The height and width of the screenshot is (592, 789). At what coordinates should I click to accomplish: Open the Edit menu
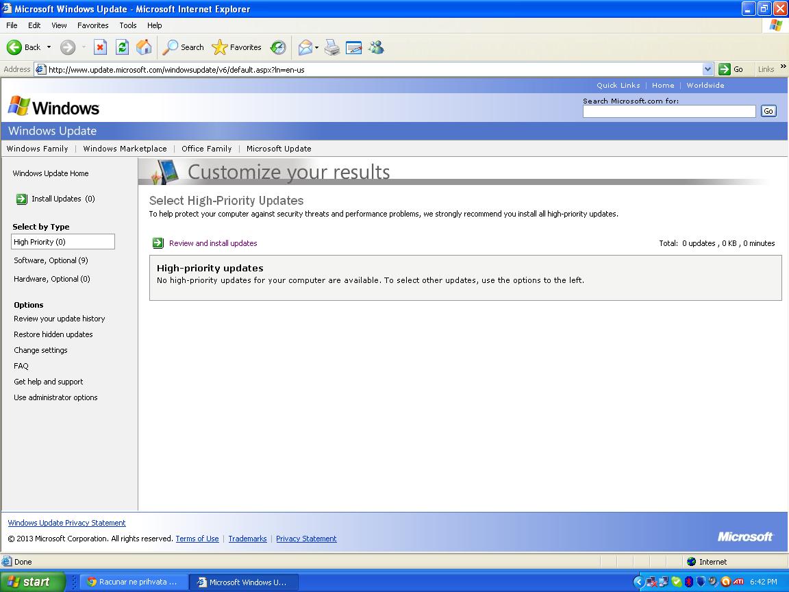(34, 25)
